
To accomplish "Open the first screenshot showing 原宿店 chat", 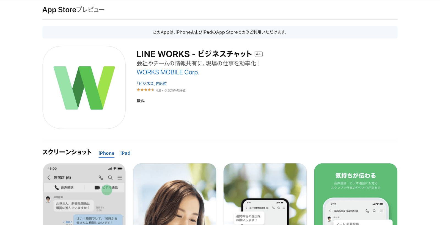I will click(x=84, y=194).
